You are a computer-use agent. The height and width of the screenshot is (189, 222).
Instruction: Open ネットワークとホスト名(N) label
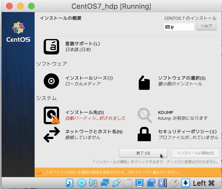click(94, 132)
